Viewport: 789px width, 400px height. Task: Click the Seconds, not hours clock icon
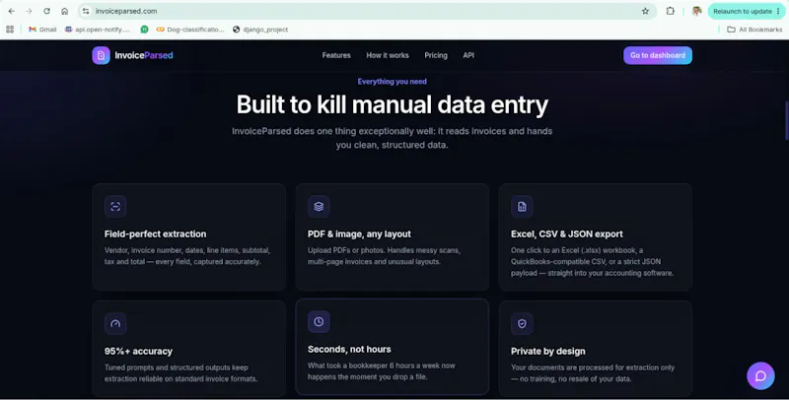[x=319, y=321]
